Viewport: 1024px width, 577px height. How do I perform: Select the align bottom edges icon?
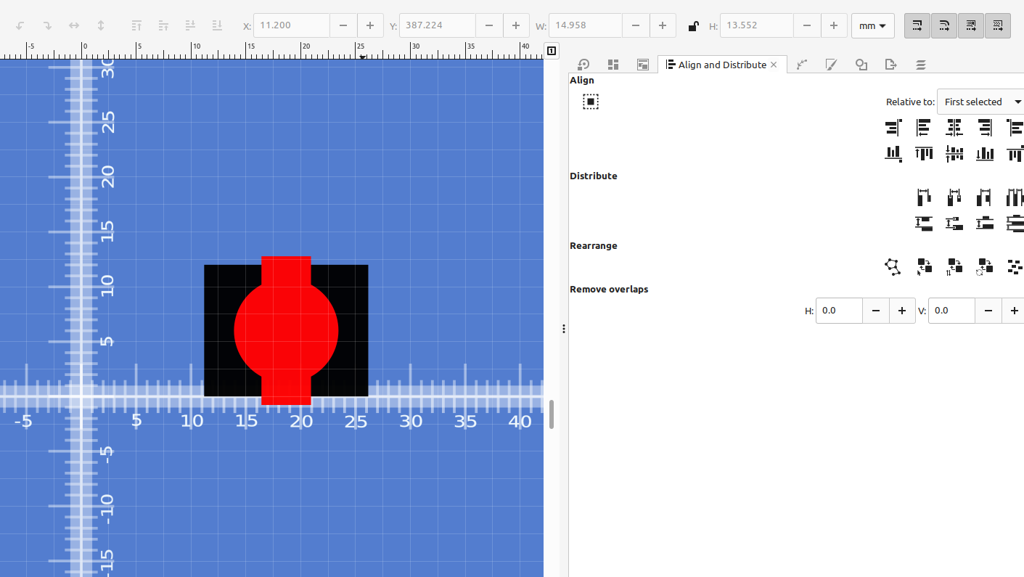984,154
